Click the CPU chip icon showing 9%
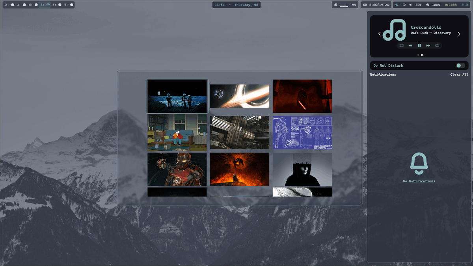This screenshot has width=473, height=266. tap(336, 5)
